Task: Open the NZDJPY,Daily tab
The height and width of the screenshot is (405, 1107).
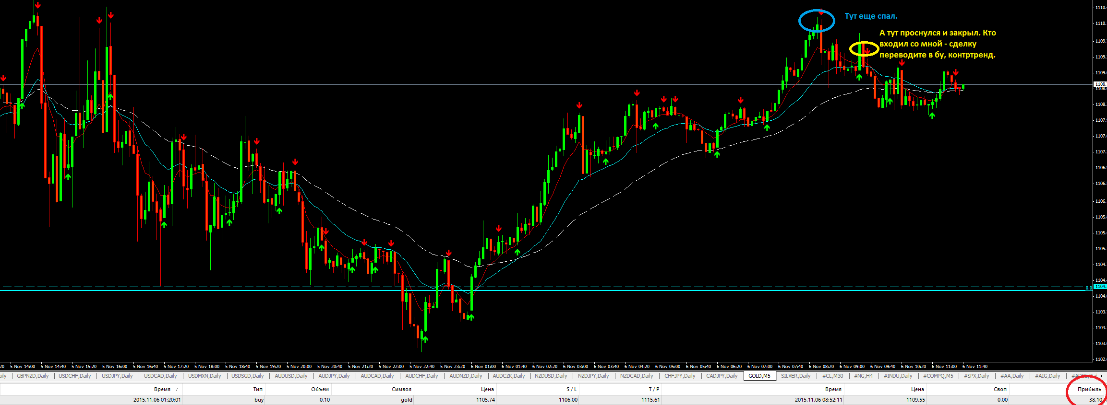Action: click(x=593, y=376)
